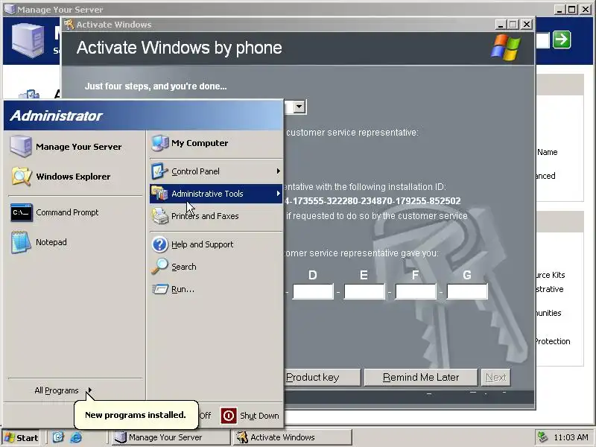Viewport: 596px width, 447px height.
Task: Click confirmation ID field F
Action: 416,291
